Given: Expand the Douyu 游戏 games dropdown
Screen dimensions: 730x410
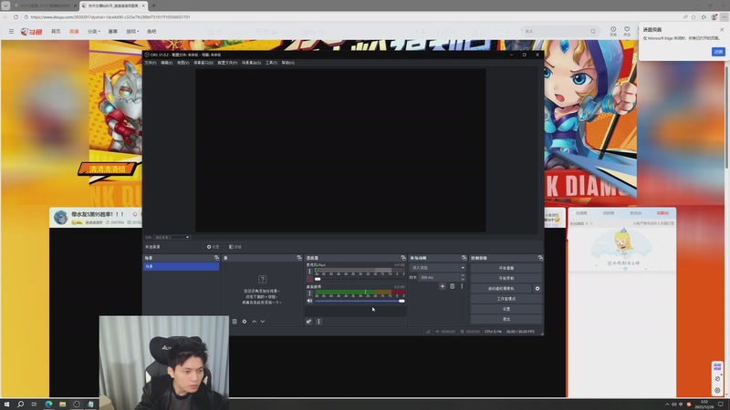Looking at the screenshot, I should [132, 32].
